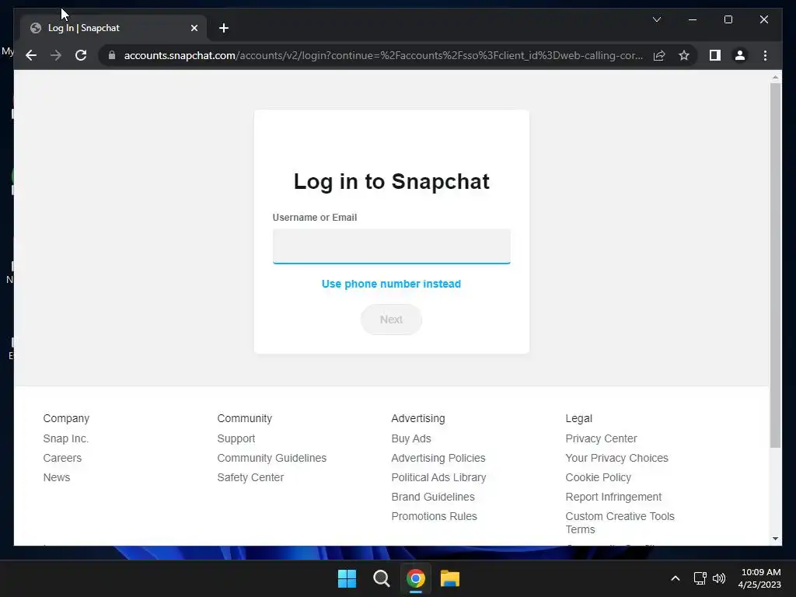Open Cookie Policy

[598, 477]
